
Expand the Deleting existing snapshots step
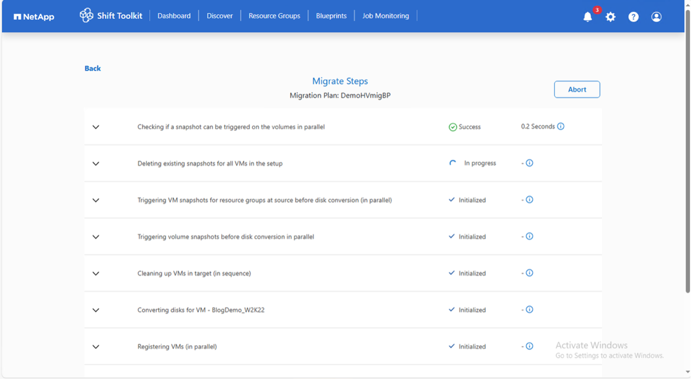coord(96,163)
